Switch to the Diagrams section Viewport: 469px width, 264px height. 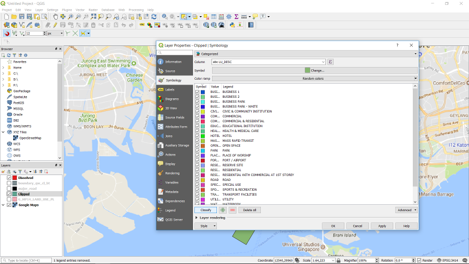point(171,99)
